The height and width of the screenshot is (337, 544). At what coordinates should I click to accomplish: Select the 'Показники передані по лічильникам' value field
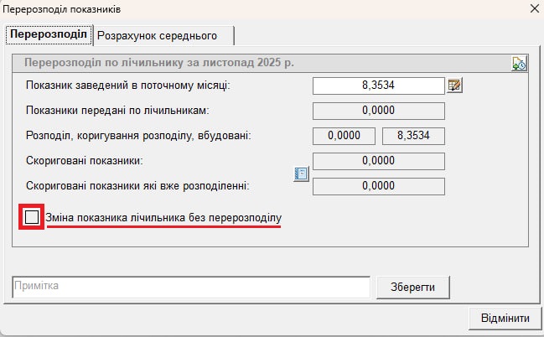[x=377, y=110]
